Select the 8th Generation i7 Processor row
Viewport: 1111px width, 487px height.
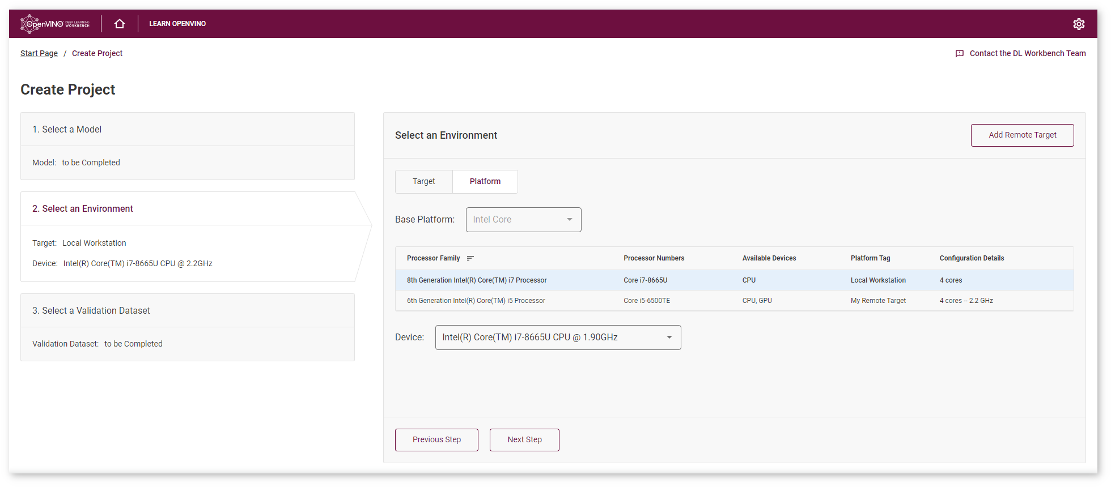(734, 280)
